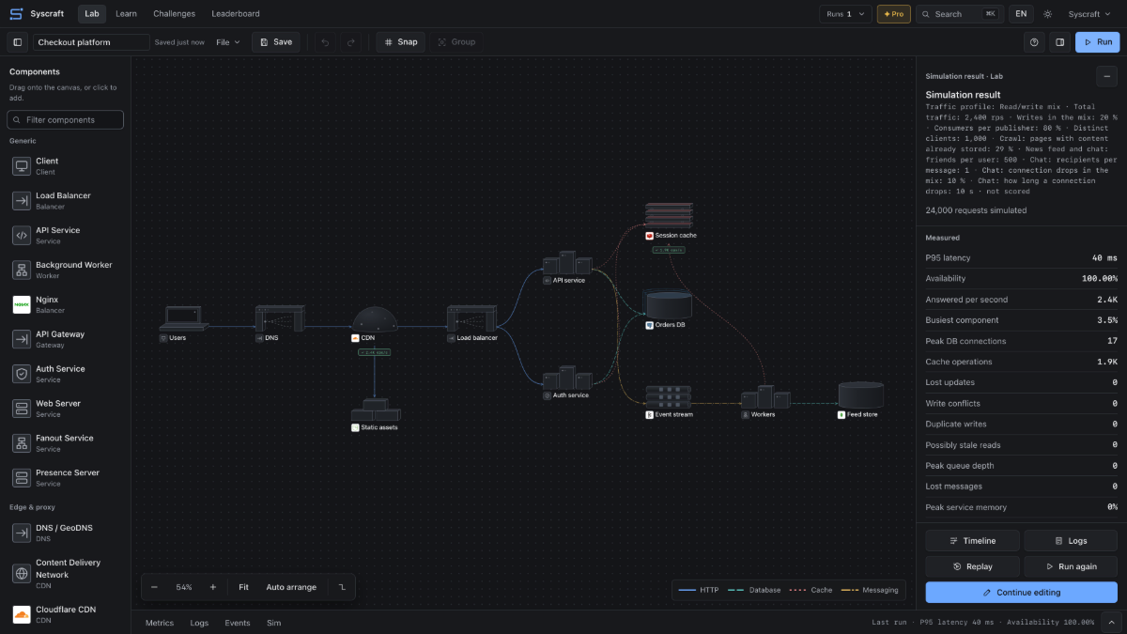The width and height of the screenshot is (1127, 634).
Task: Select the Event stream node
Action: [x=669, y=396]
